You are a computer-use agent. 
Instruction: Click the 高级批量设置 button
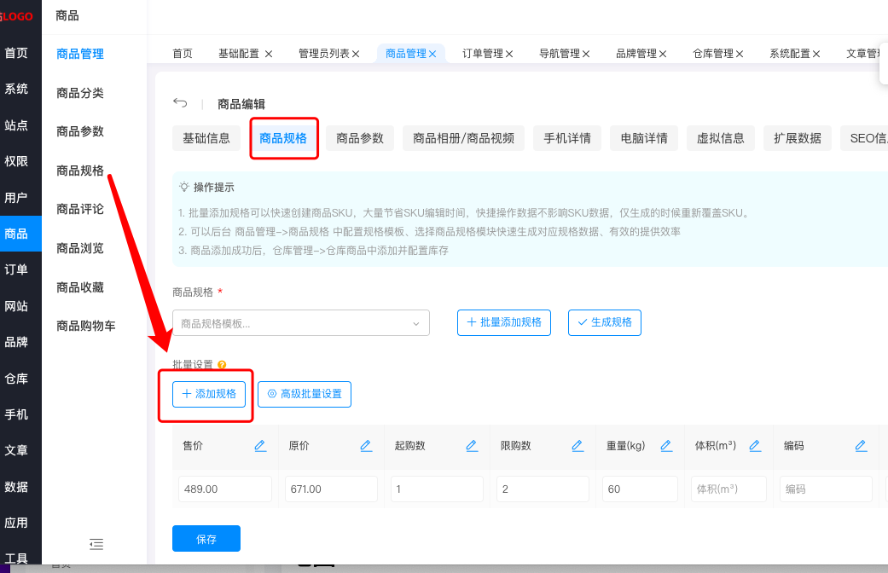pos(305,394)
